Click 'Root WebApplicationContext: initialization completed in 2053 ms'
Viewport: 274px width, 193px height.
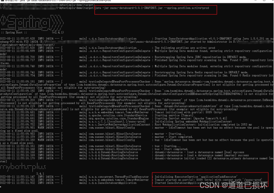pyautogui.click(x=203, y=125)
